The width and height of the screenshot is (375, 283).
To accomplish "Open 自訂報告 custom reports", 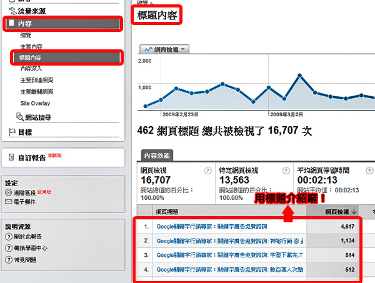I will tap(32, 158).
